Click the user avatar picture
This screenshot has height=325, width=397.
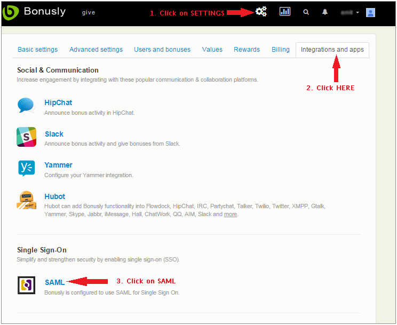tap(370, 12)
